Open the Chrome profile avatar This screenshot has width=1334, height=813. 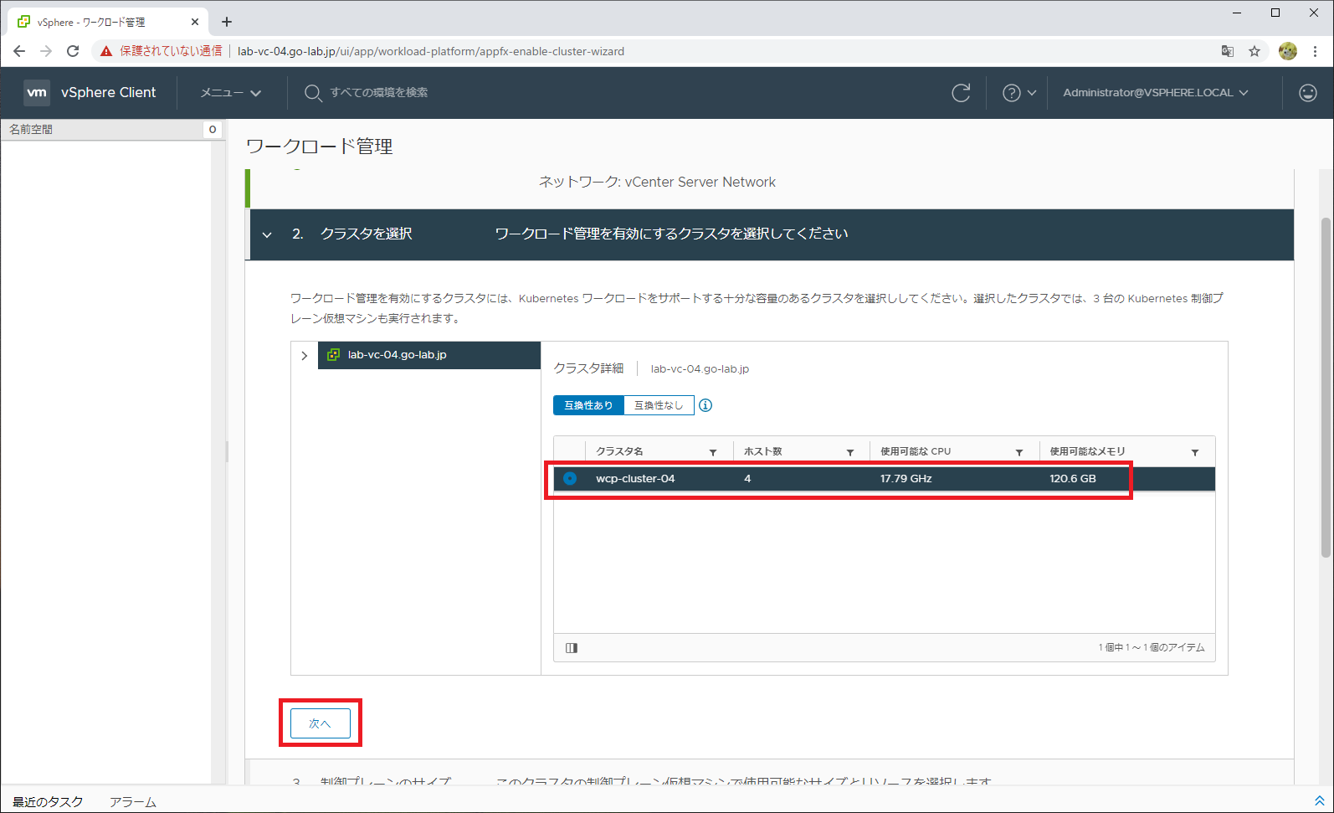[x=1288, y=51]
